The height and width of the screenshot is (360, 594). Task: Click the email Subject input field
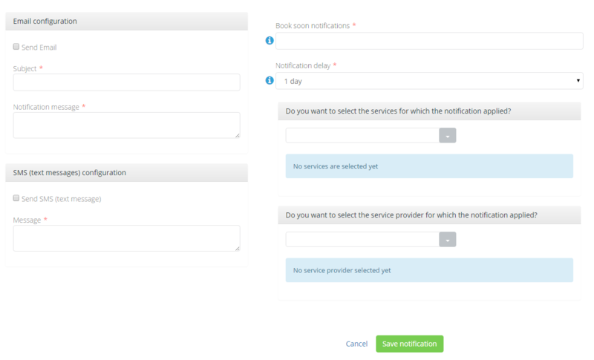pos(126,82)
